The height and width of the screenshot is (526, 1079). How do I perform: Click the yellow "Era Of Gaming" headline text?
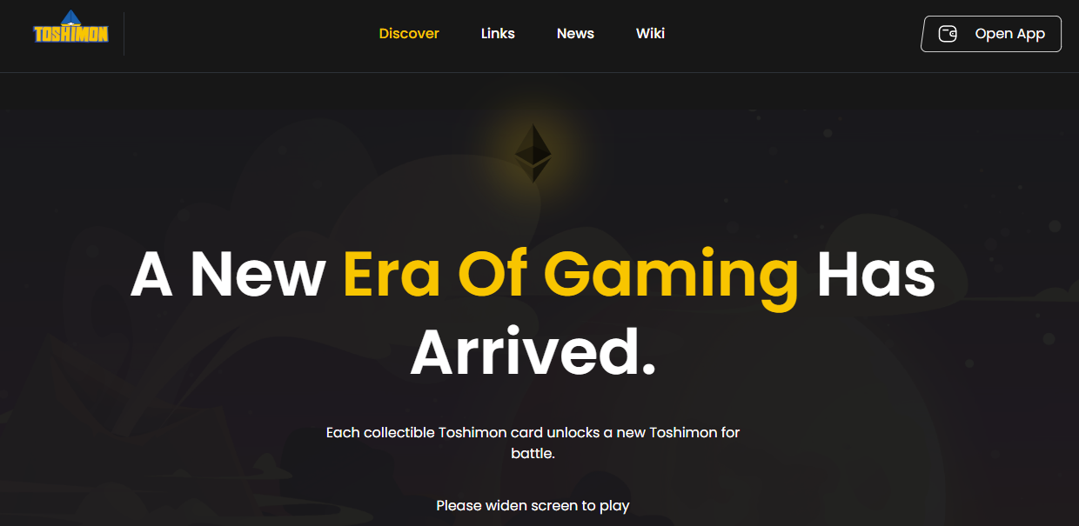571,275
